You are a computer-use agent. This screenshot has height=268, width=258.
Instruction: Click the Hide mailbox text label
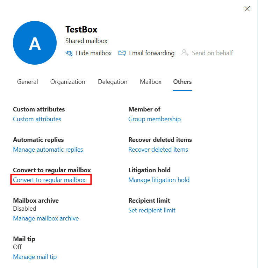point(94,53)
